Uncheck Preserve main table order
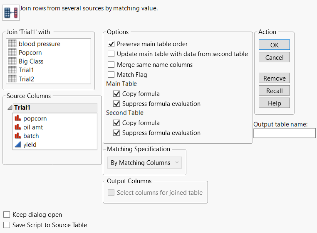 (x=111, y=44)
